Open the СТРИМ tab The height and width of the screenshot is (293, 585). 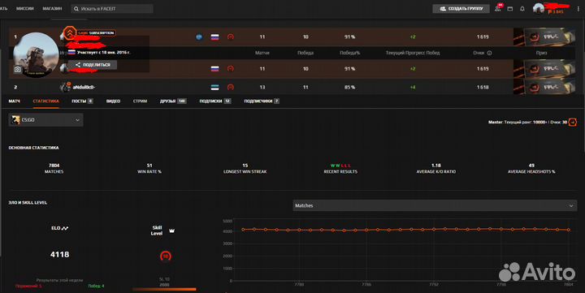point(140,101)
